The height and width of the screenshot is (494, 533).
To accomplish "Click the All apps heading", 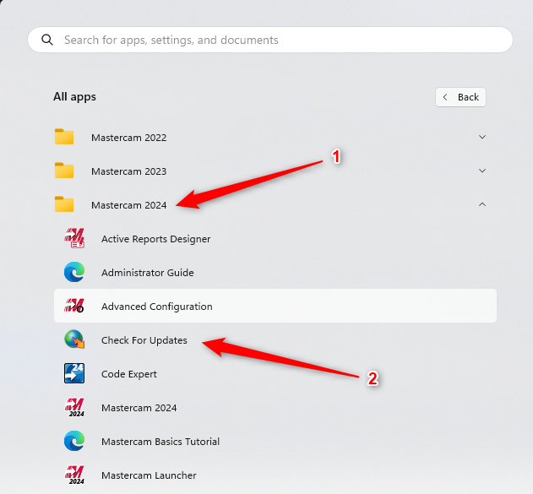I will click(x=74, y=97).
